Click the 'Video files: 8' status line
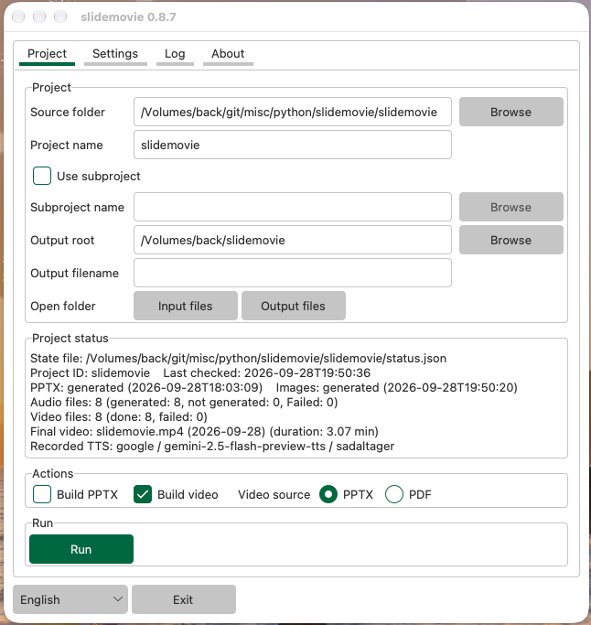Viewport: 591px width, 625px height. click(x=119, y=417)
